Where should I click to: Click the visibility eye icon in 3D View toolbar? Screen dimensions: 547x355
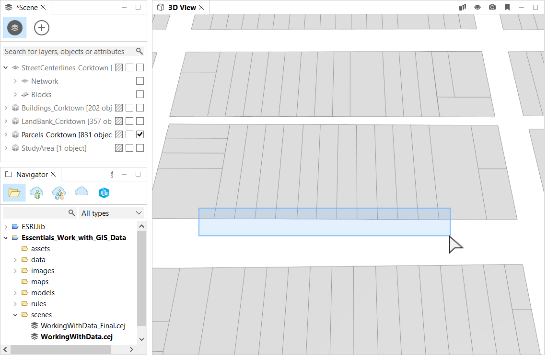tap(477, 7)
